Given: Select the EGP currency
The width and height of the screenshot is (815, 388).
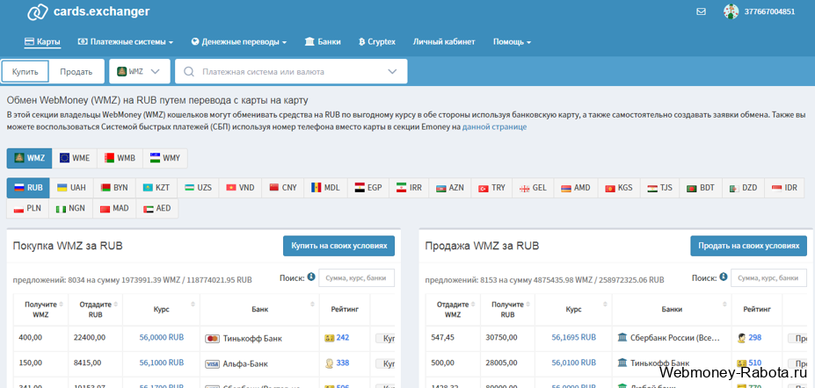Looking at the screenshot, I should click(x=368, y=188).
